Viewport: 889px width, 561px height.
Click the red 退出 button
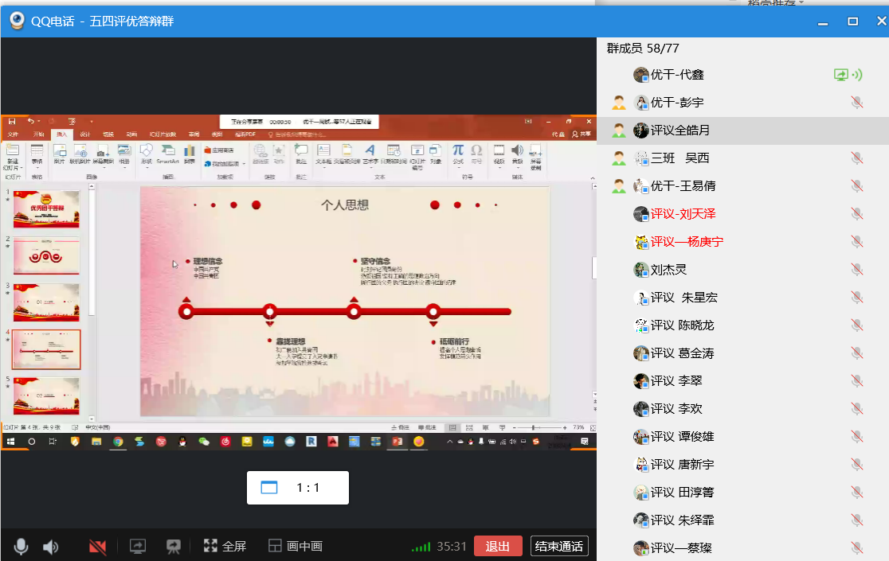[x=498, y=547]
